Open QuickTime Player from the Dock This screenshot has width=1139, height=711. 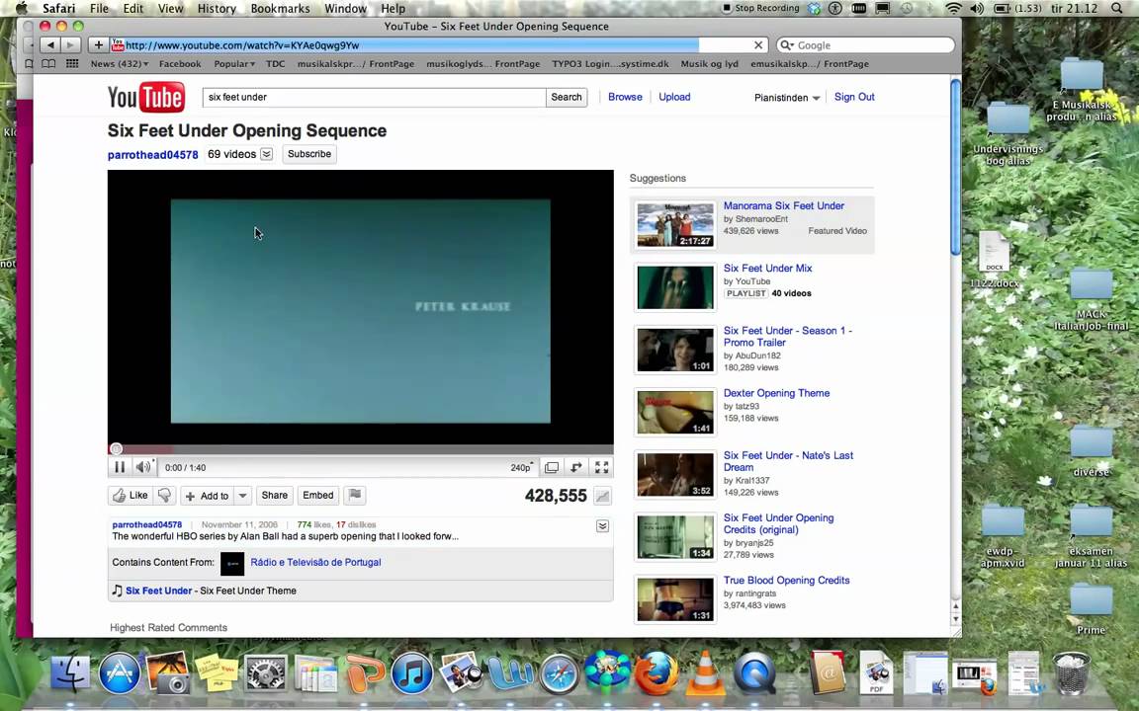point(754,671)
